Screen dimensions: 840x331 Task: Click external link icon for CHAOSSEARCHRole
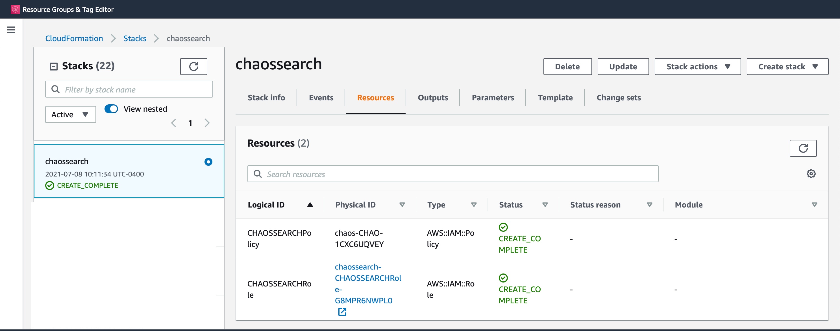[x=342, y=312]
